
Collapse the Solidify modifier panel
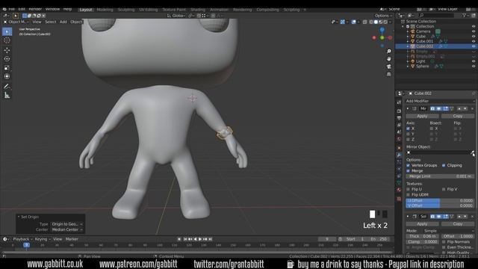tap(408, 216)
